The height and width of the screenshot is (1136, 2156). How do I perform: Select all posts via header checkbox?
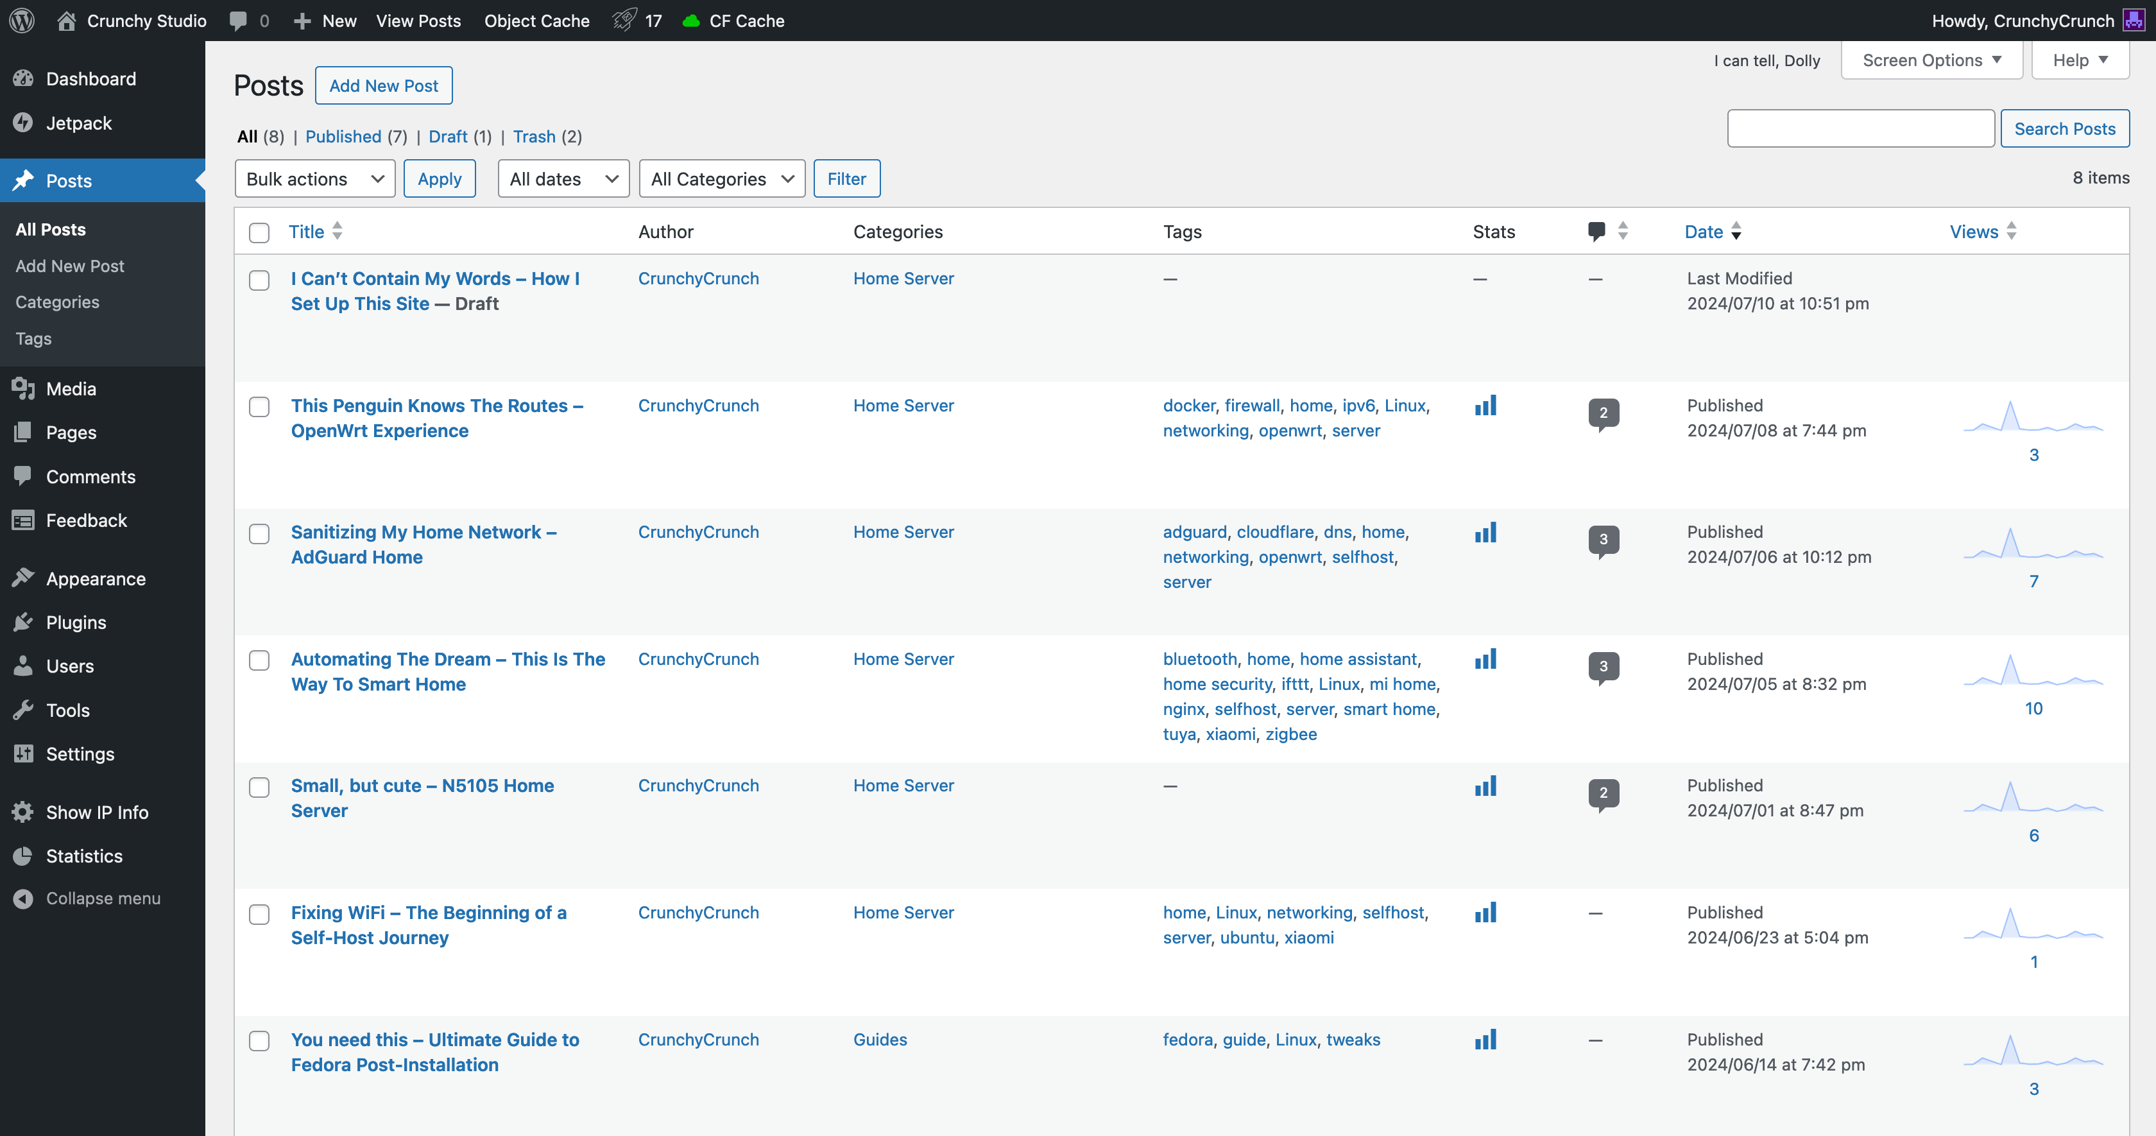point(259,233)
